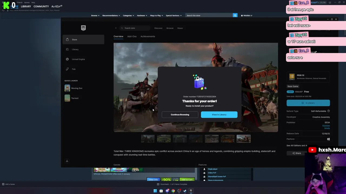Open Steam Help menu

click(33, 2)
